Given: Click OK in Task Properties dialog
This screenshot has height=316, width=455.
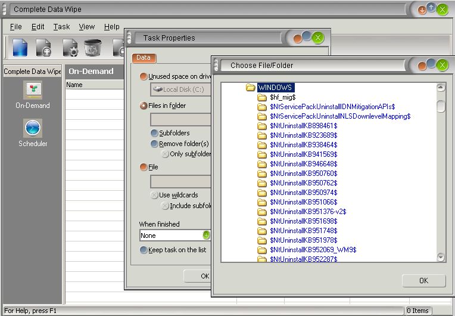Looking at the screenshot, I should click(x=198, y=276).
